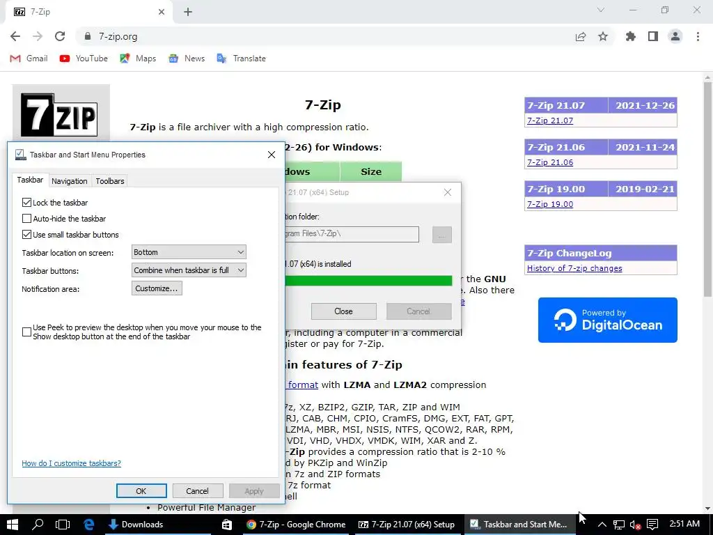The image size is (713, 535).
Task: Open History of 7-zip changes link
Action: click(574, 268)
